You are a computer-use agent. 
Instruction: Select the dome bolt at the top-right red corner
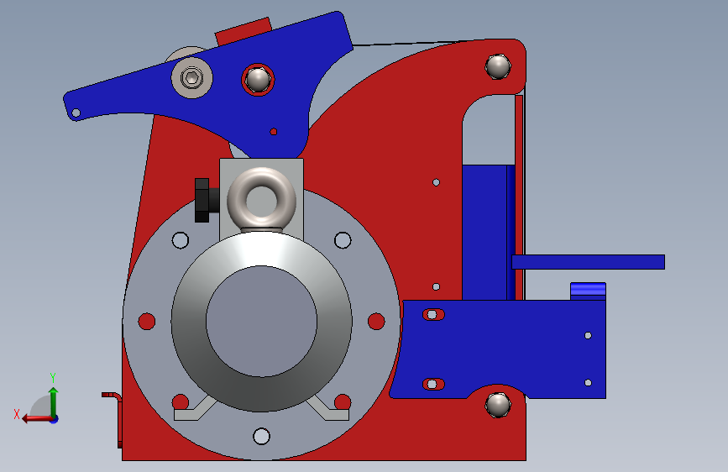point(498,66)
